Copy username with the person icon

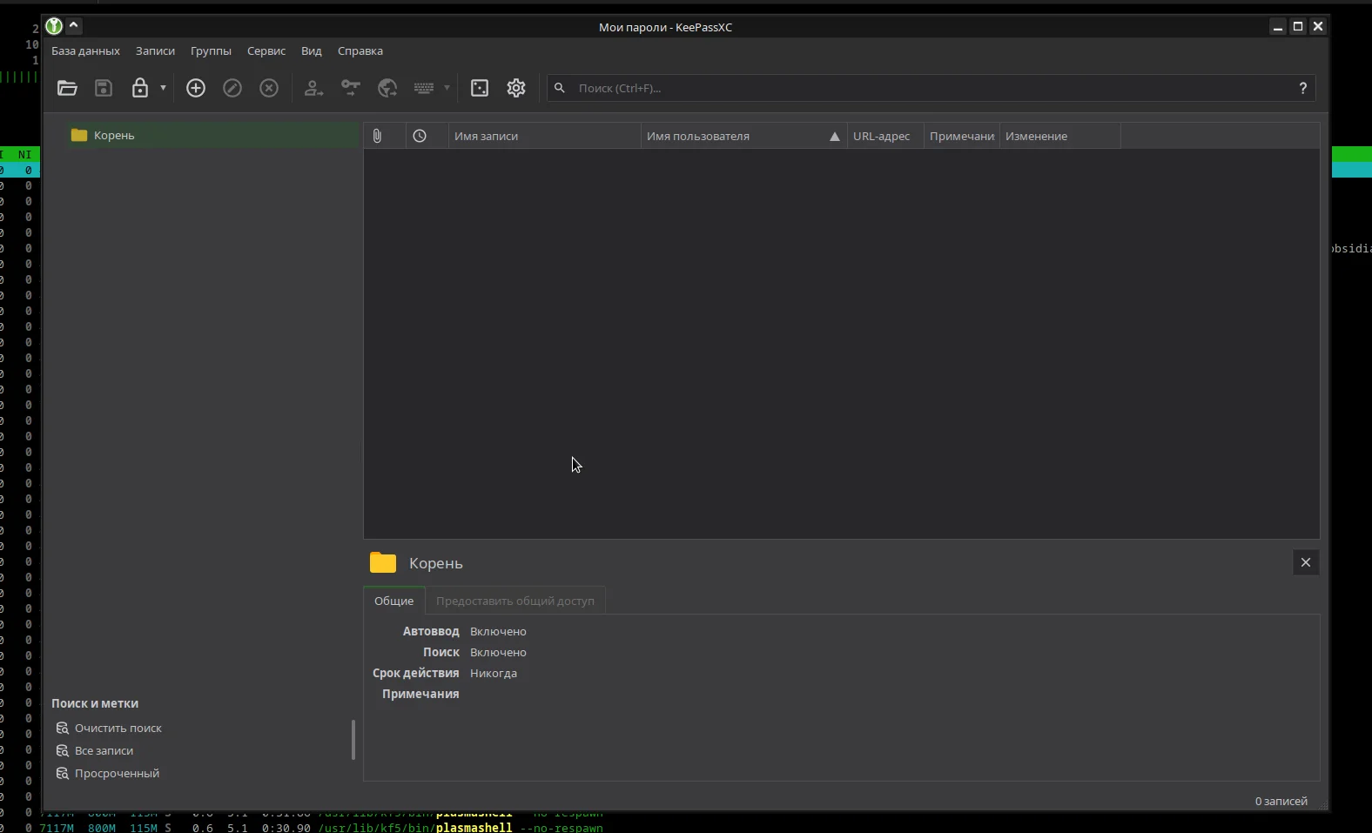tap(313, 88)
